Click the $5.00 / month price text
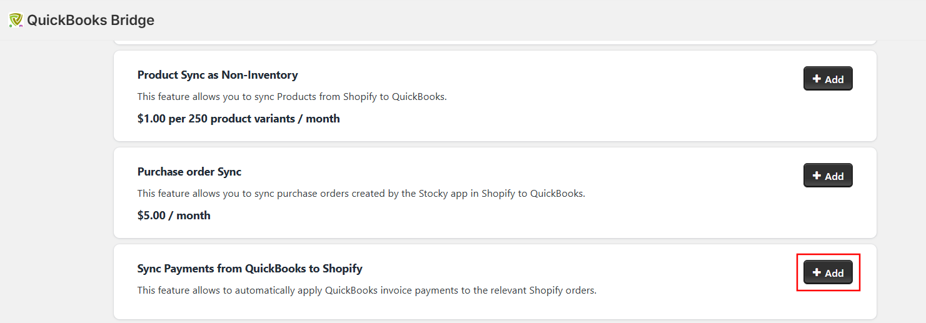Image resolution: width=926 pixels, height=323 pixels. 174,216
